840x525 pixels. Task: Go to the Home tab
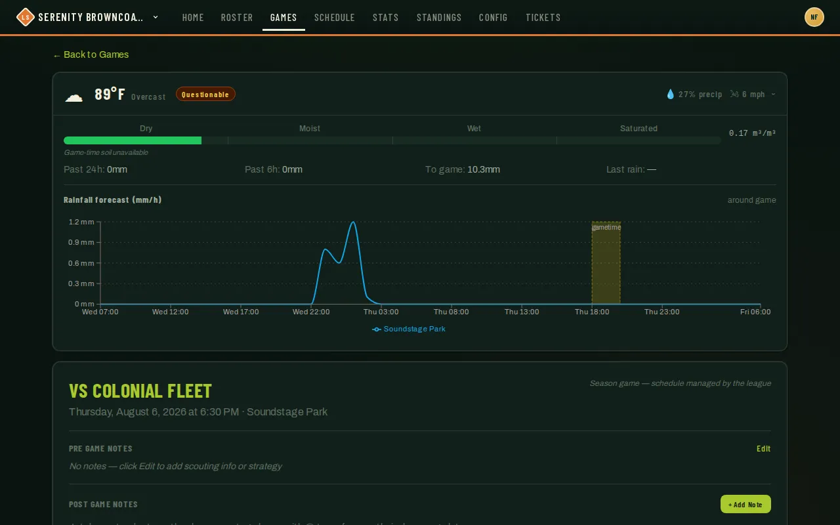[x=193, y=18]
